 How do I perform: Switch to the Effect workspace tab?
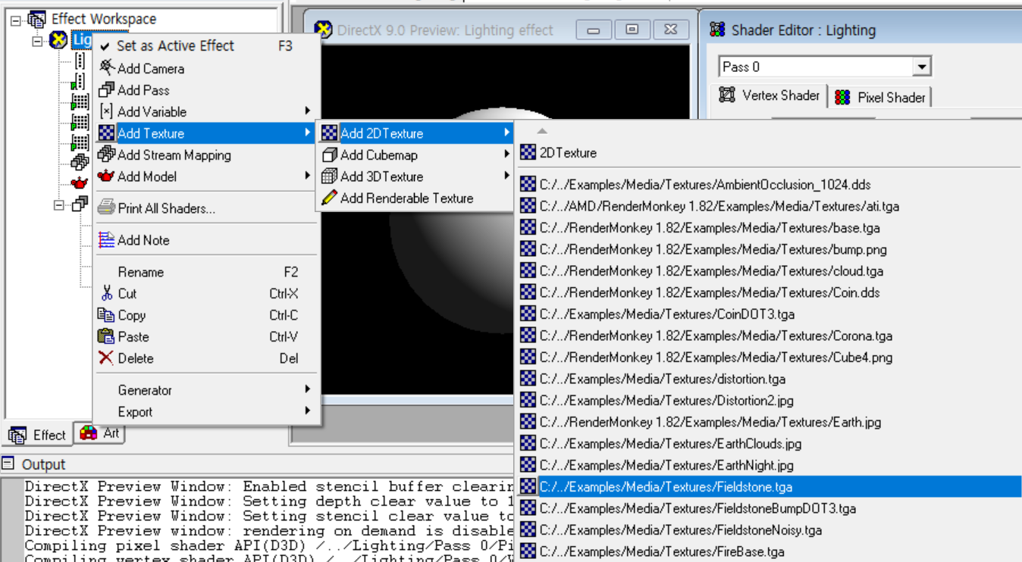(37, 435)
